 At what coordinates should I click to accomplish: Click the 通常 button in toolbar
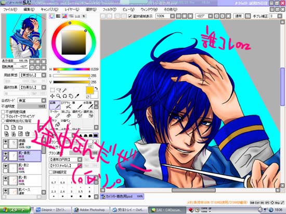[238, 16]
